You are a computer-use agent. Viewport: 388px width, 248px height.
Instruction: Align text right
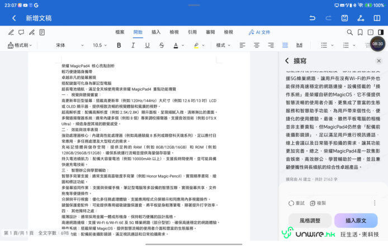point(271,45)
